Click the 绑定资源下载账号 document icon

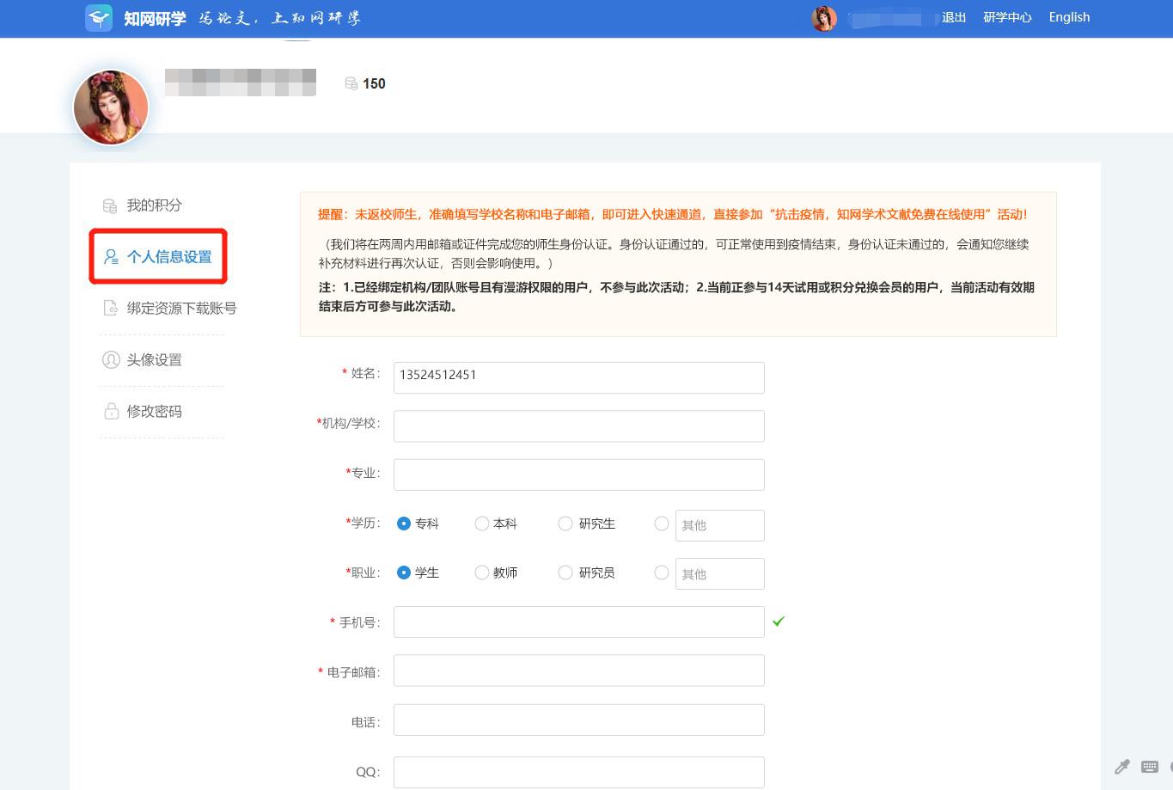pyautogui.click(x=110, y=308)
